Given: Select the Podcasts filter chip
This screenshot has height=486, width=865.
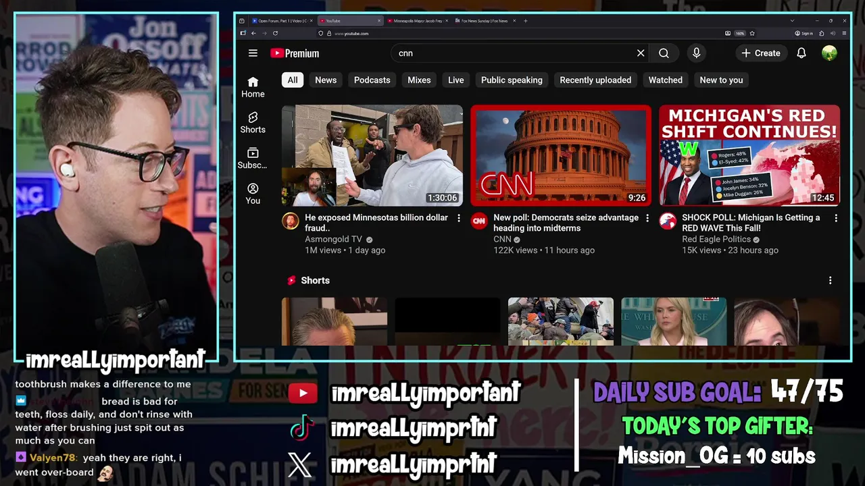Looking at the screenshot, I should [372, 80].
